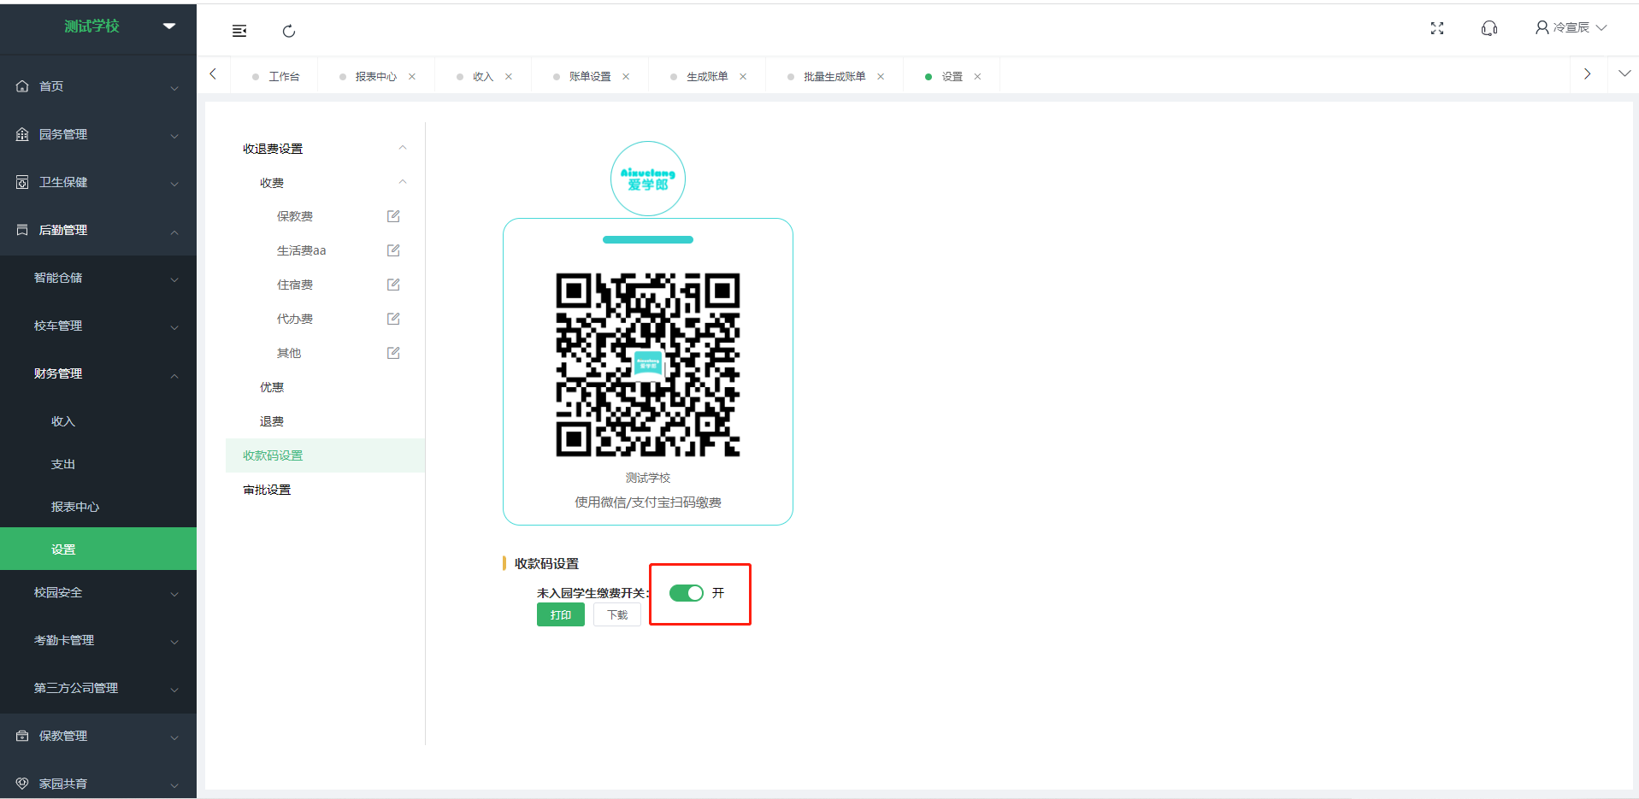The height and width of the screenshot is (799, 1639).
Task: Enter fullscreen mode icon
Action: coord(1437,28)
